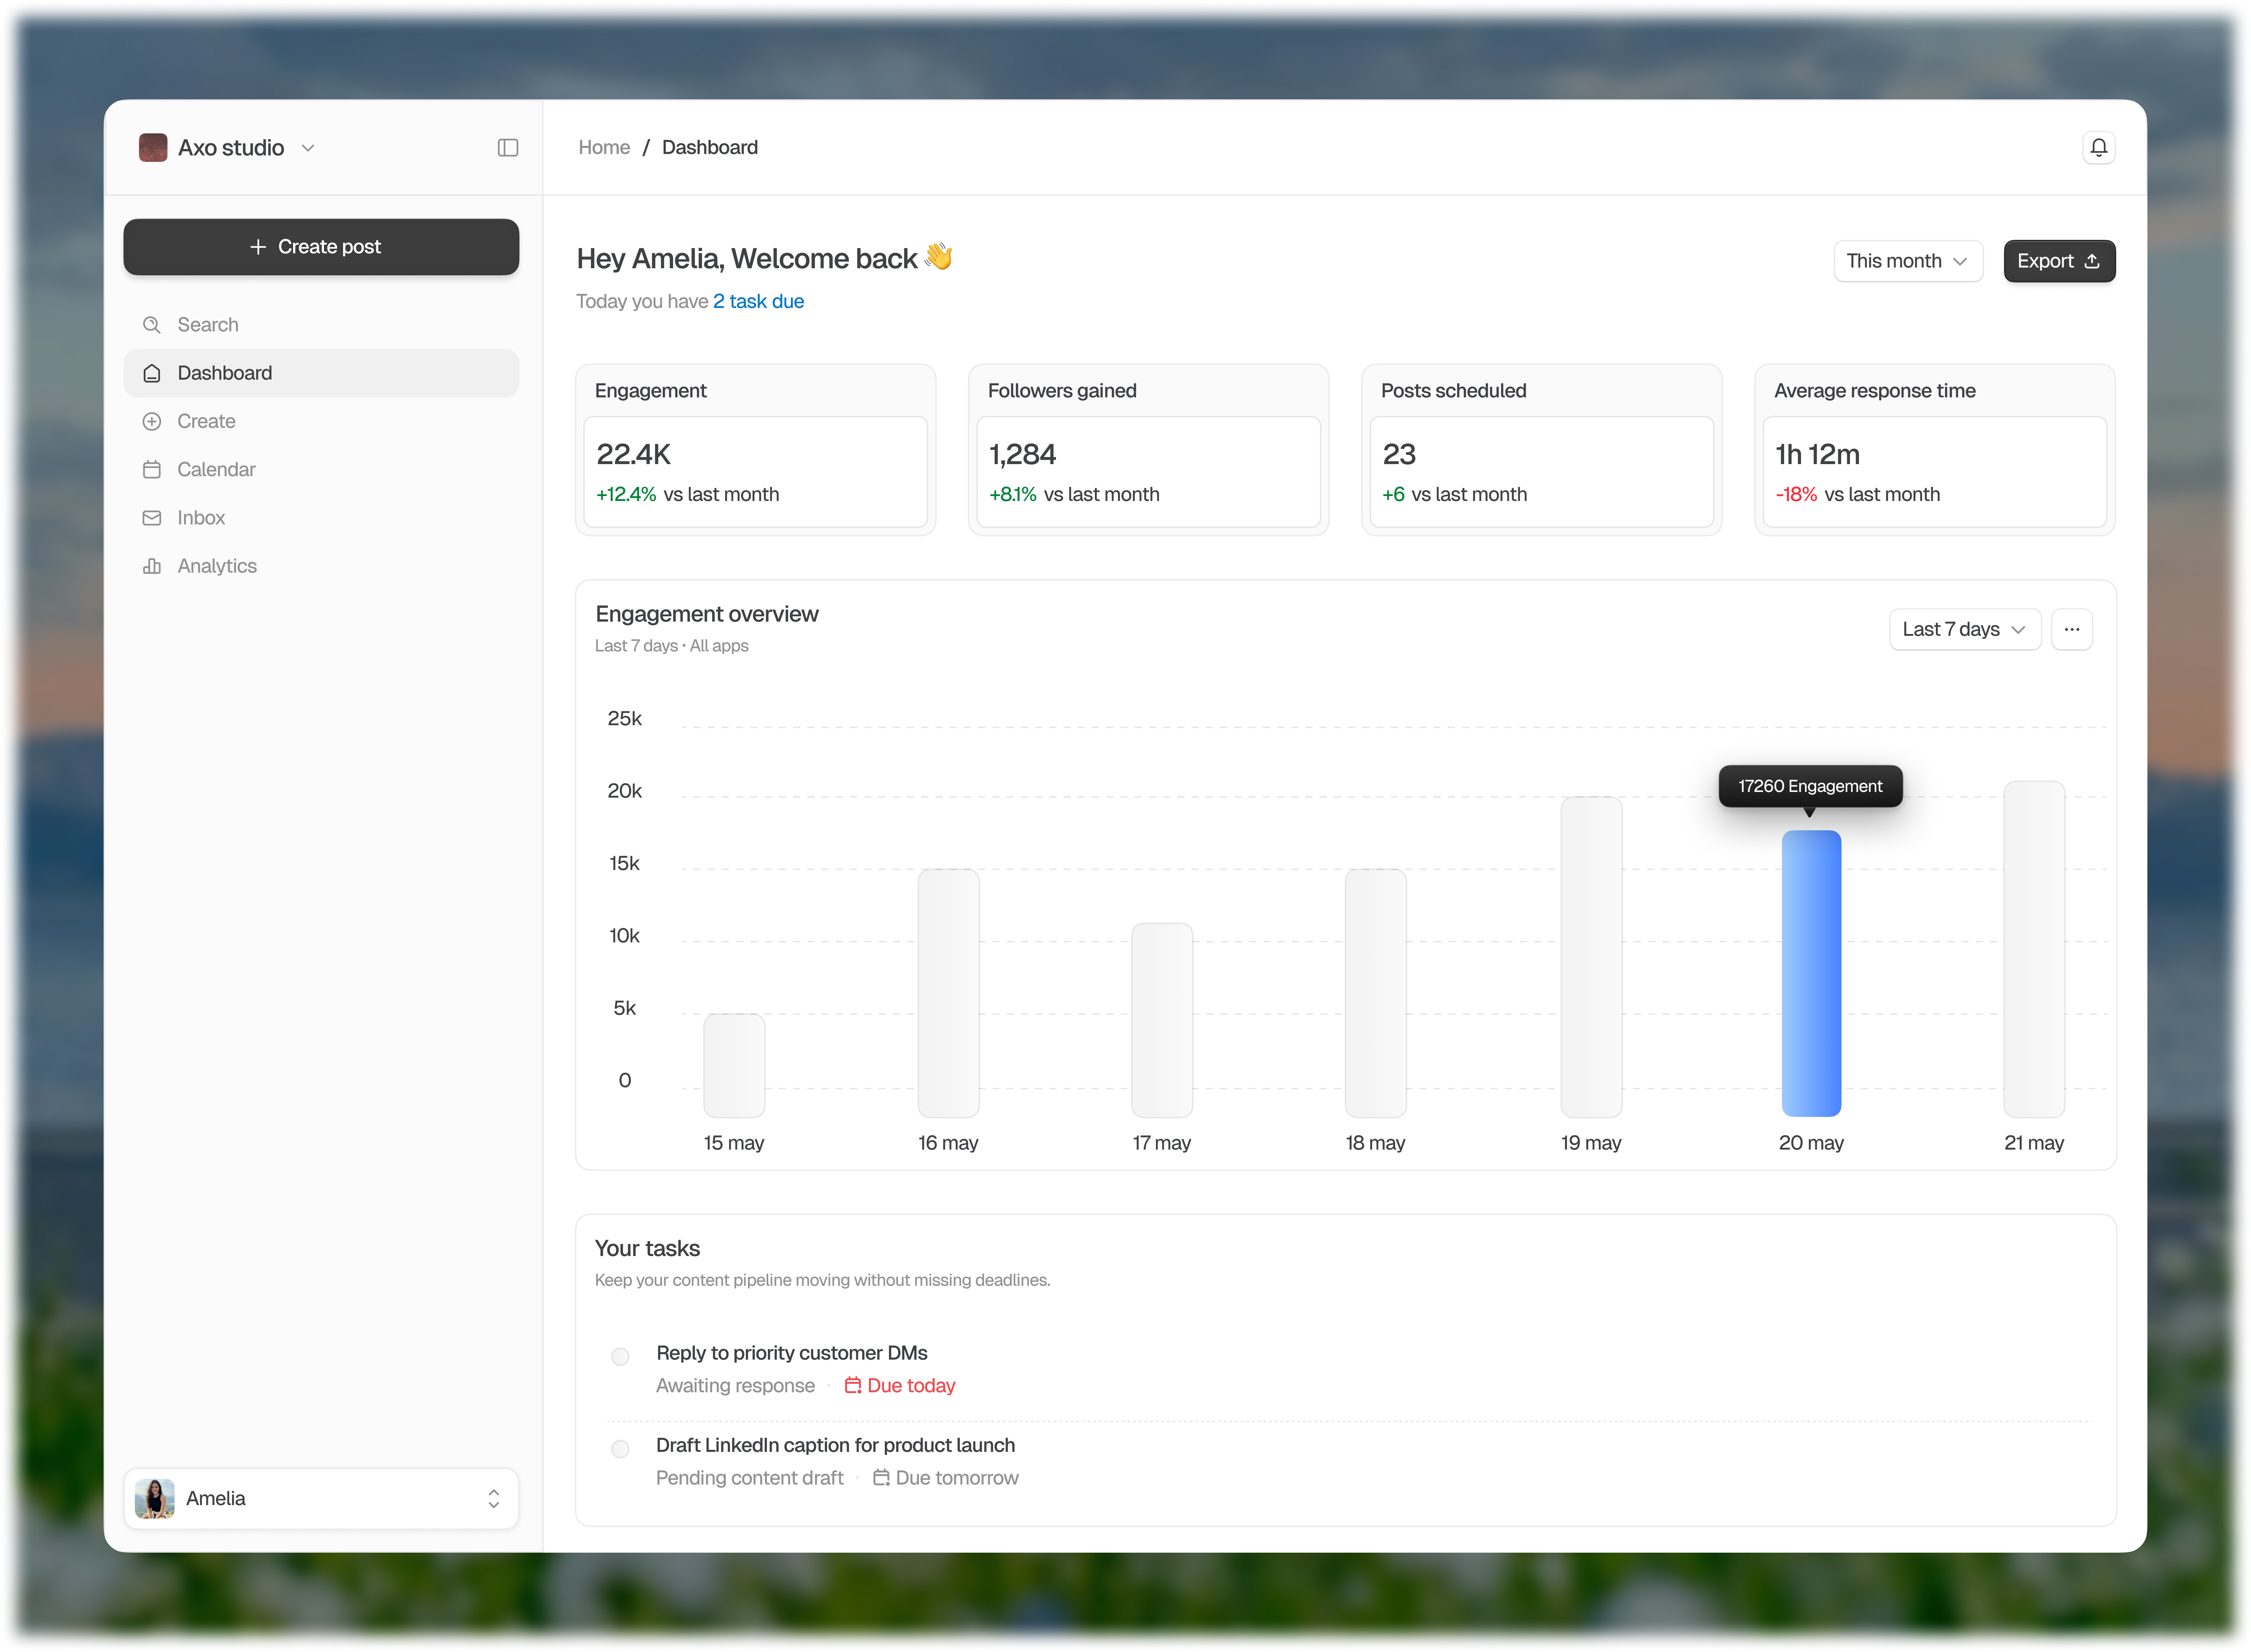Select the 19 may bar

1591,957
